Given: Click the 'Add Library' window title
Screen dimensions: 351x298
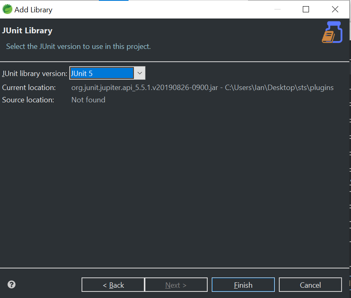Looking at the screenshot, I should tap(33, 10).
